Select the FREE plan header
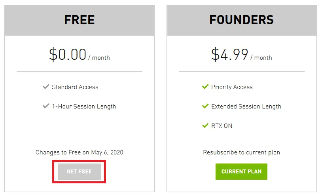This screenshot has height=194, width=320. (x=80, y=20)
